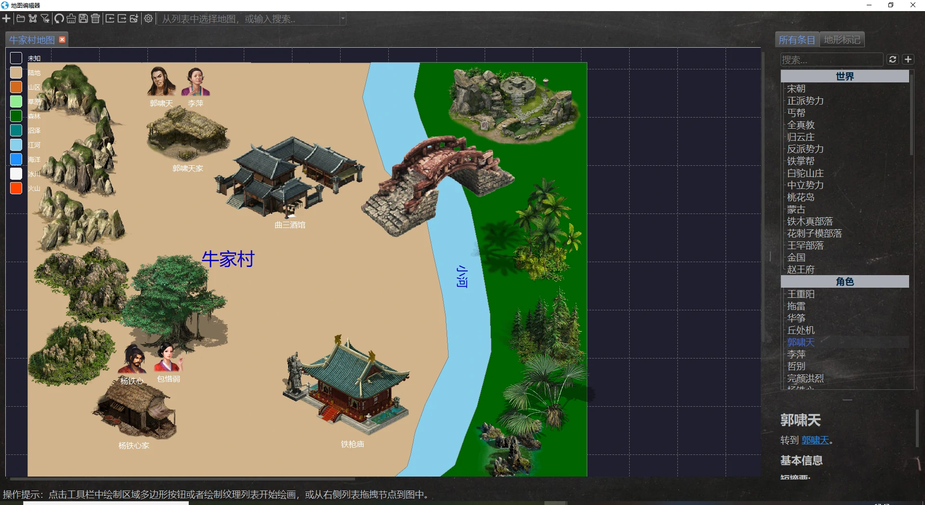The height and width of the screenshot is (505, 925).
Task: Click the 牛家村 map title label
Action: [x=228, y=259]
